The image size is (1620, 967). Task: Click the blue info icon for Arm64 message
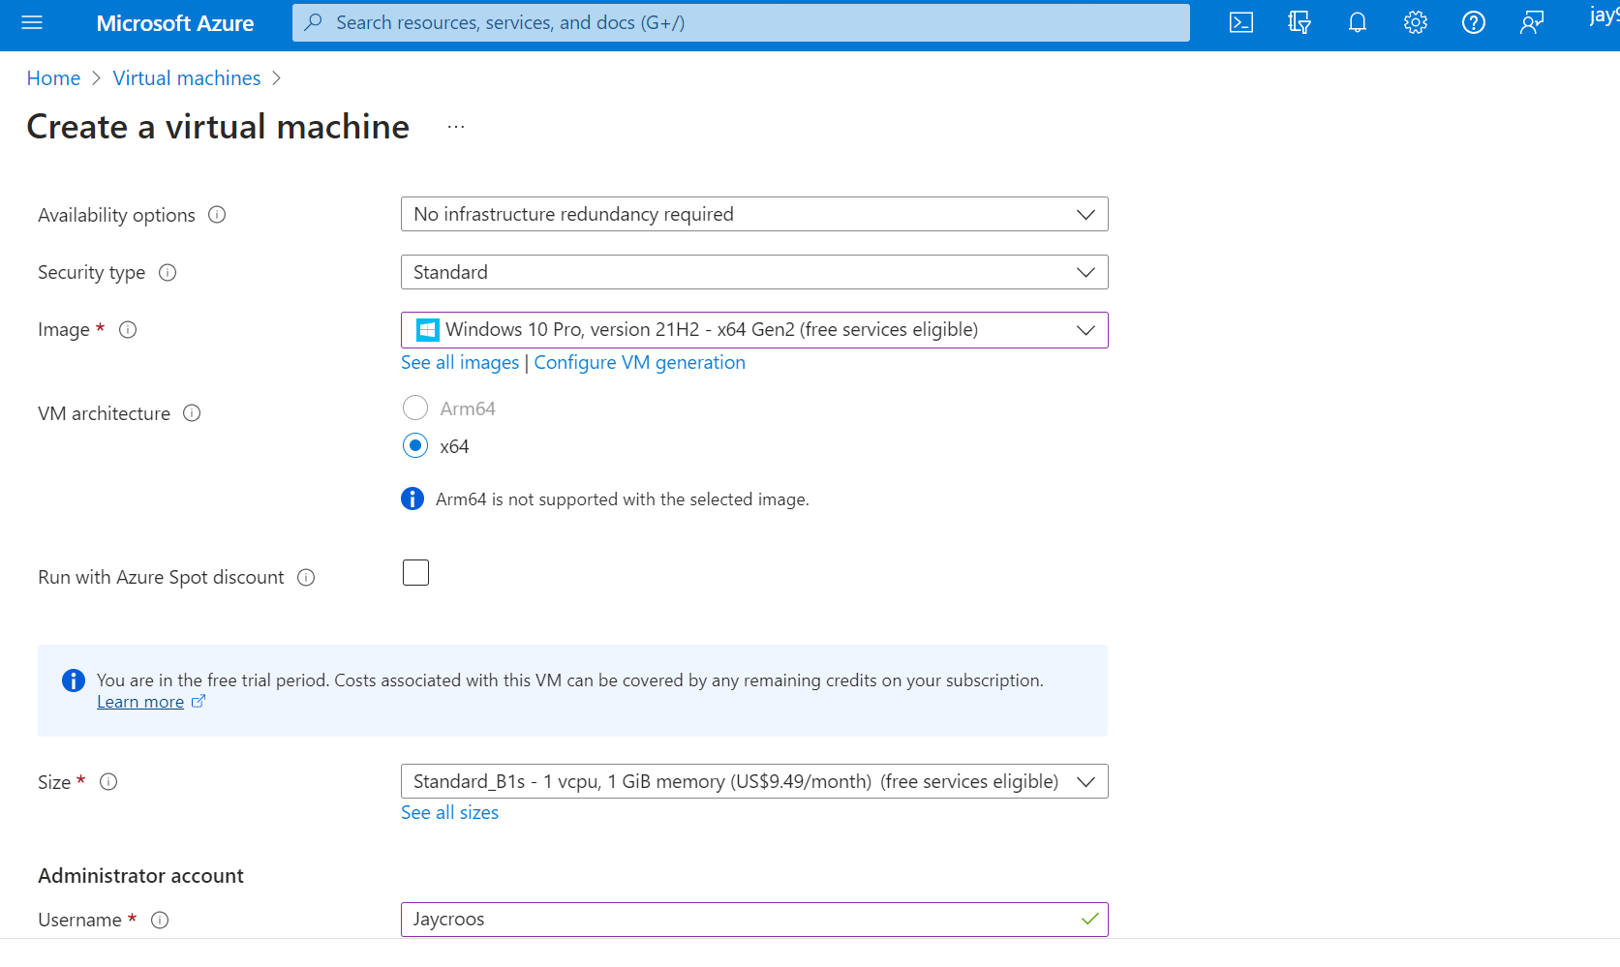pos(413,499)
